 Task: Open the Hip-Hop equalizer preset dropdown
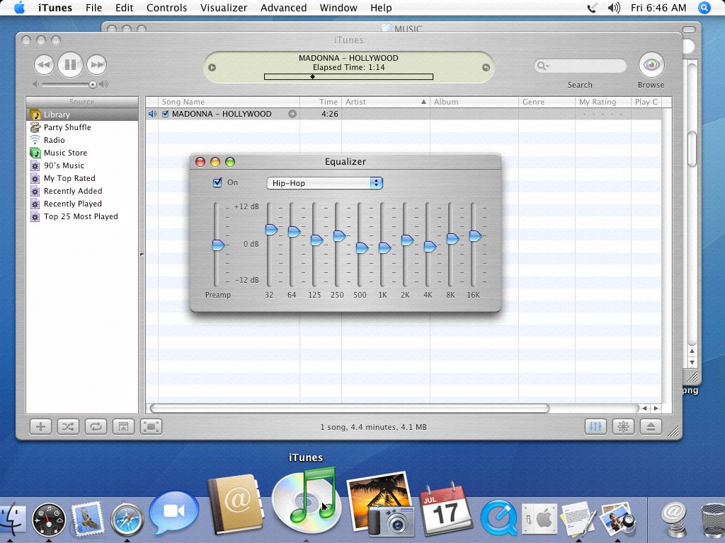click(324, 183)
